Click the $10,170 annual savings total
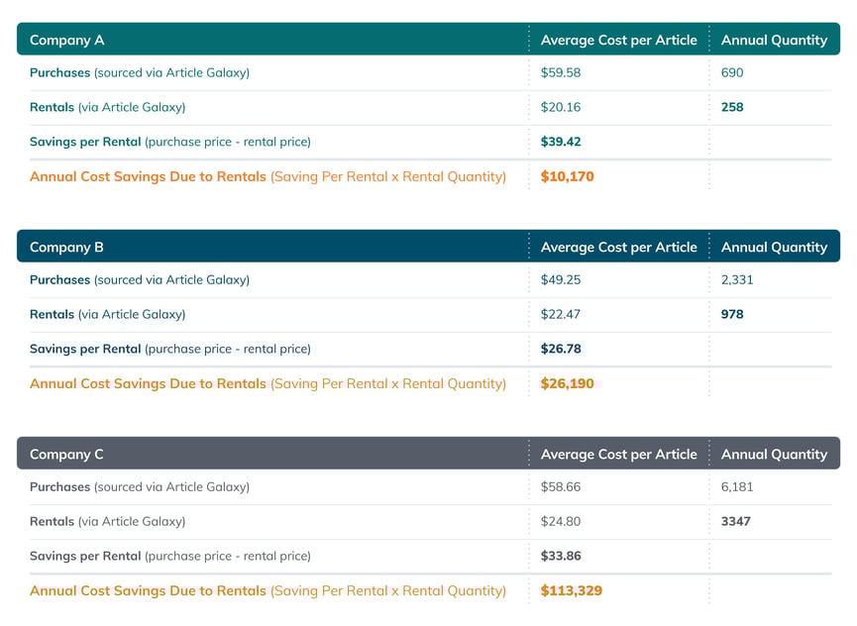The width and height of the screenshot is (857, 626). coord(567,177)
